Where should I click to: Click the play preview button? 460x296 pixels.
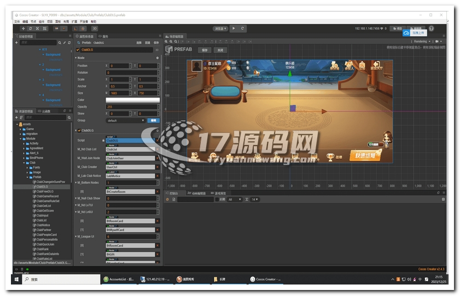(234, 28)
